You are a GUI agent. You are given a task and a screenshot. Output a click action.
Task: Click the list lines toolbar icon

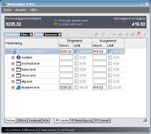(96, 34)
